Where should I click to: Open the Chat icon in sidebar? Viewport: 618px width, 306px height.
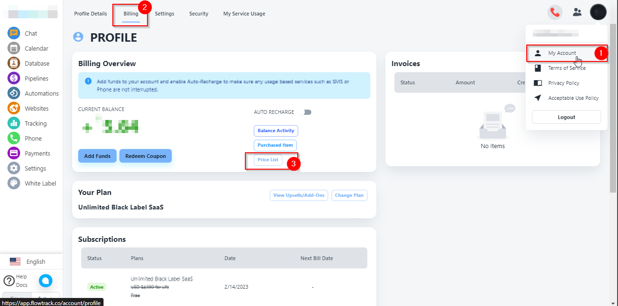(14, 33)
